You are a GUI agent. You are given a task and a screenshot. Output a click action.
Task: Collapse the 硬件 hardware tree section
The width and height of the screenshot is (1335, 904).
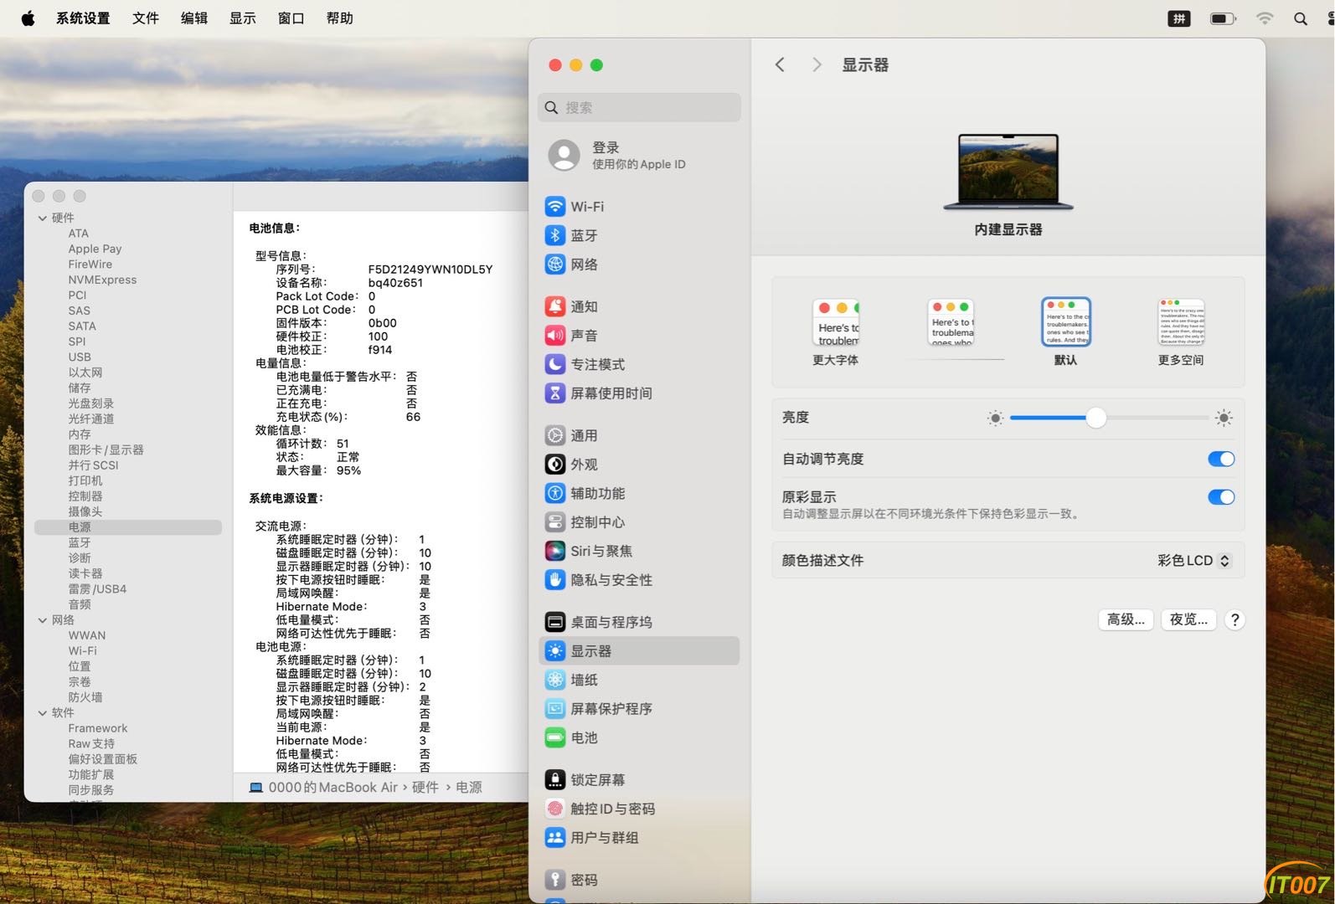[x=42, y=218]
